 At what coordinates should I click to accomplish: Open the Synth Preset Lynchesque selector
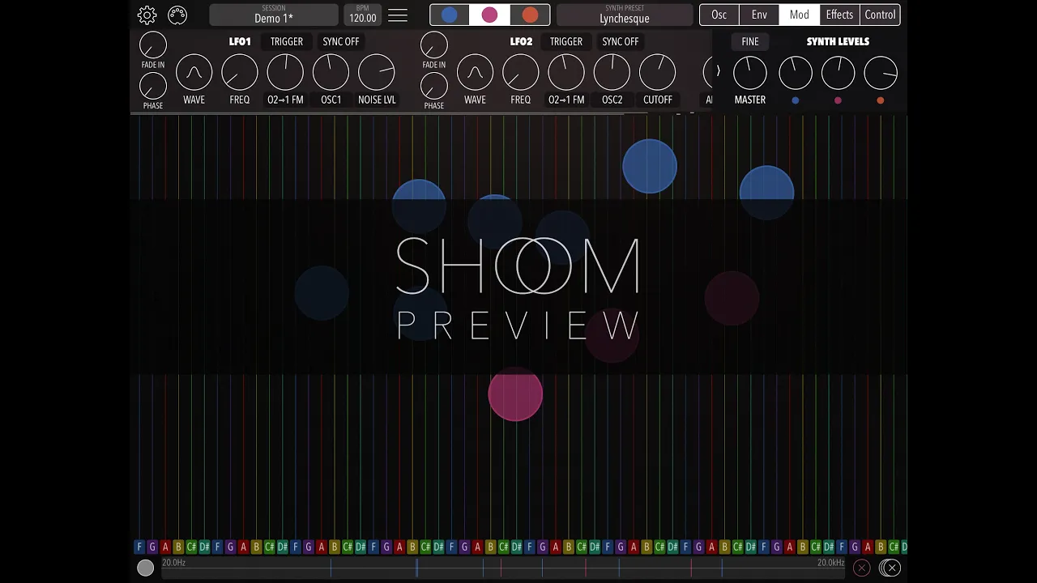625,15
